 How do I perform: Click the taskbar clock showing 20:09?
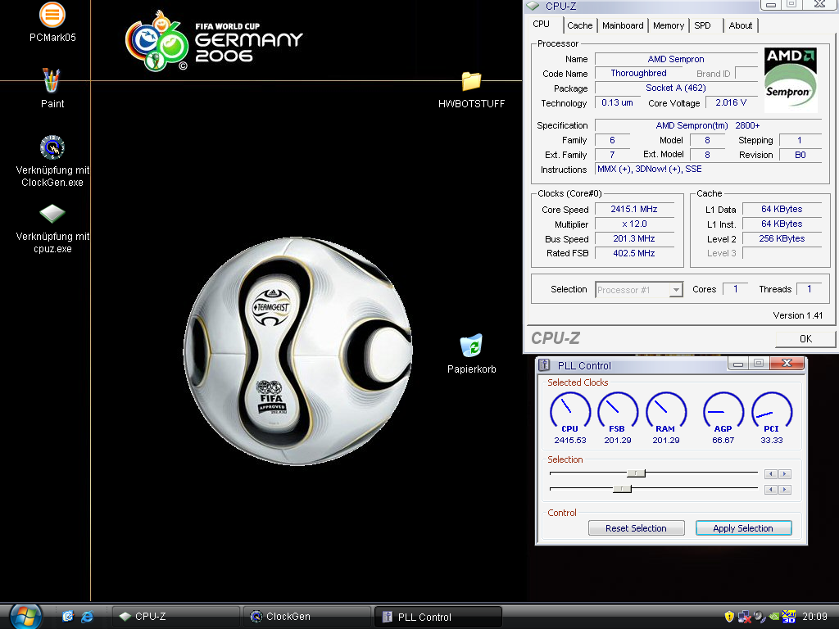coord(814,617)
